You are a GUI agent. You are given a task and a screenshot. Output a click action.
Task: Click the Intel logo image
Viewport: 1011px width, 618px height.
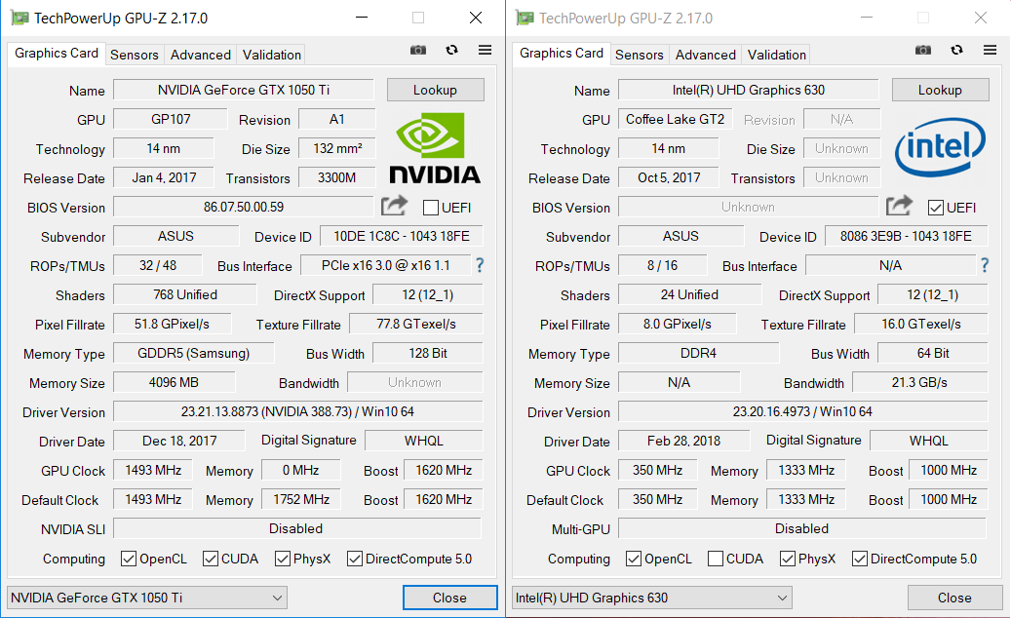[940, 147]
